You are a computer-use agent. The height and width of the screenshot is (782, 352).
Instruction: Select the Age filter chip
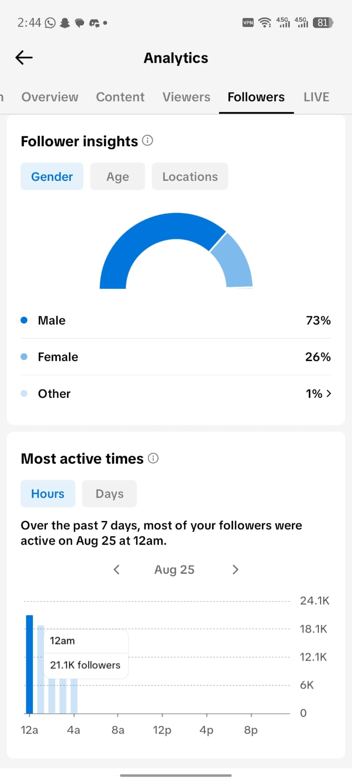pos(118,176)
